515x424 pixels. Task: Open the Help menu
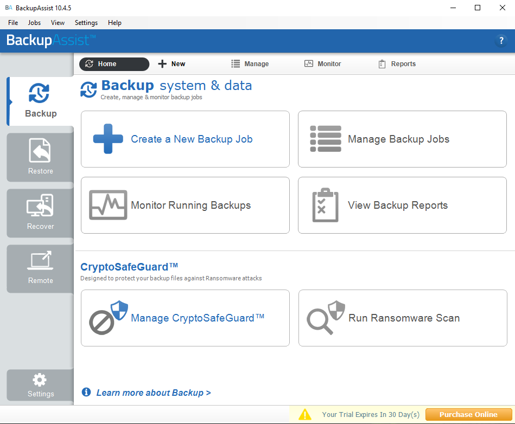(x=115, y=23)
